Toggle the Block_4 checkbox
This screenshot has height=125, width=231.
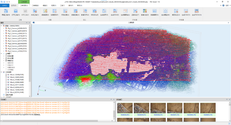(6, 82)
